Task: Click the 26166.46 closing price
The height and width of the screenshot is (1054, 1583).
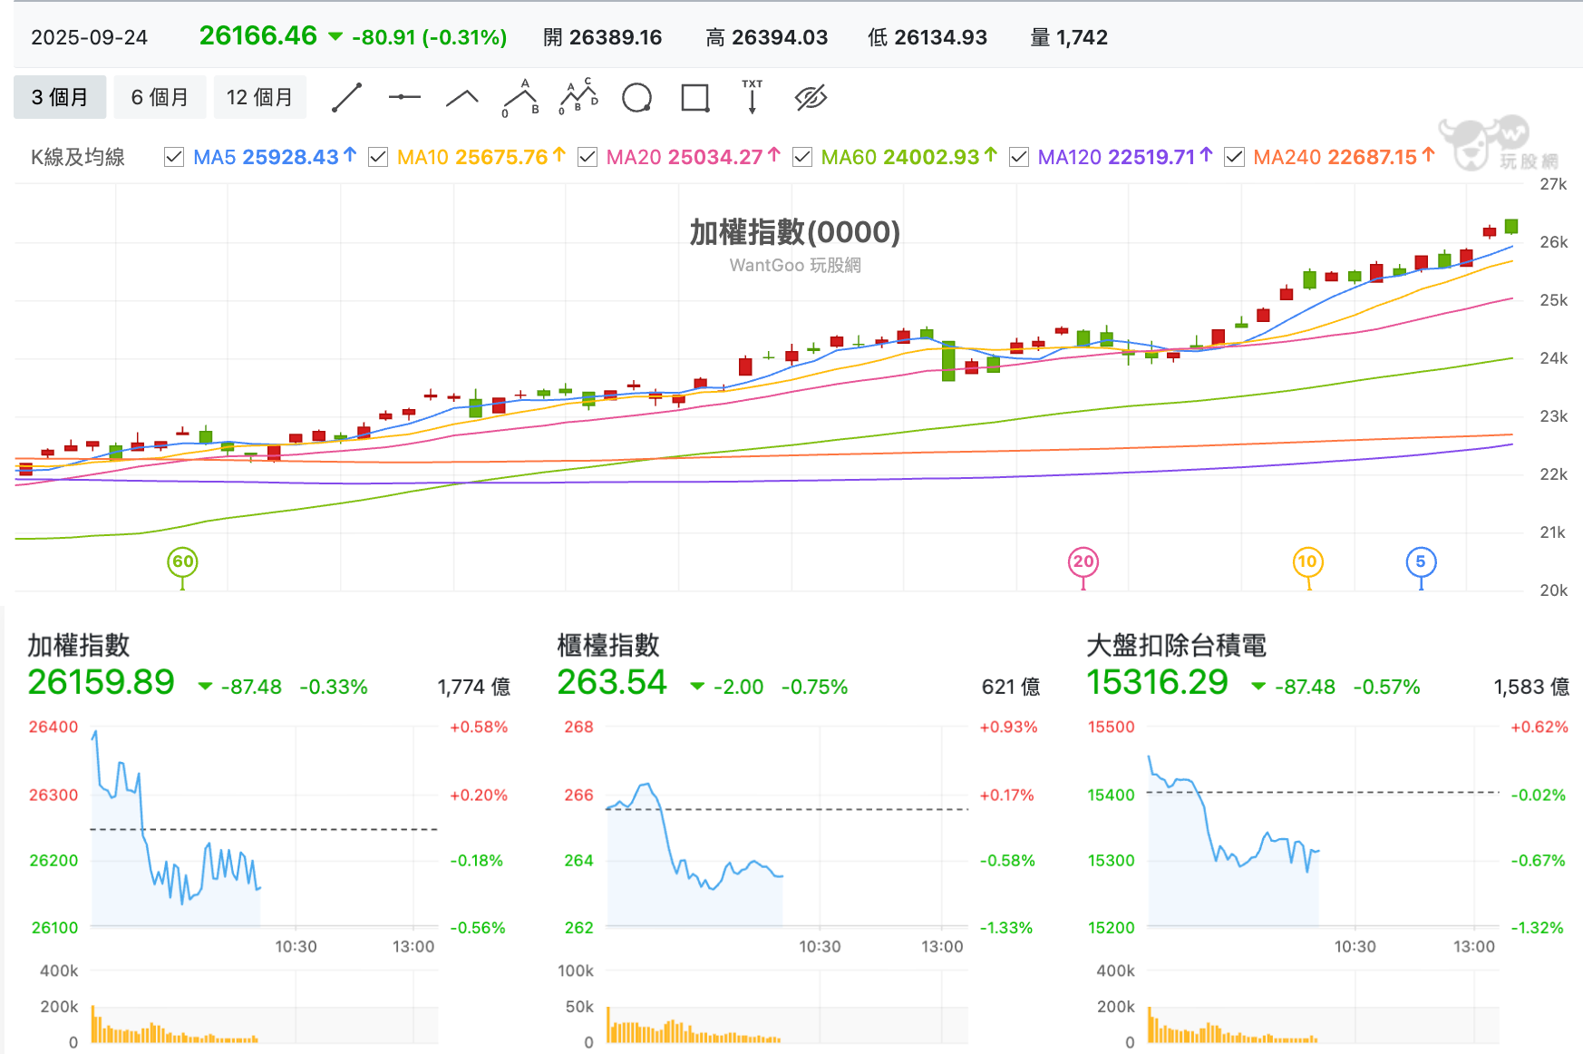Action: point(257,36)
